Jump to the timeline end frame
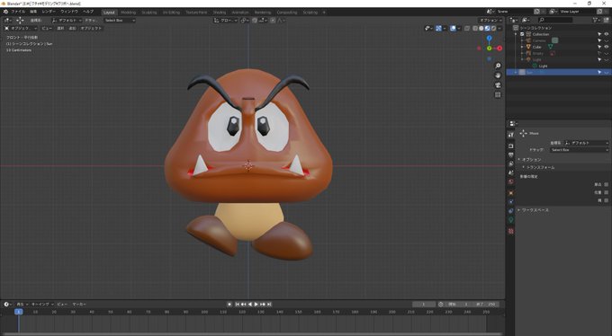 [x=269, y=304]
